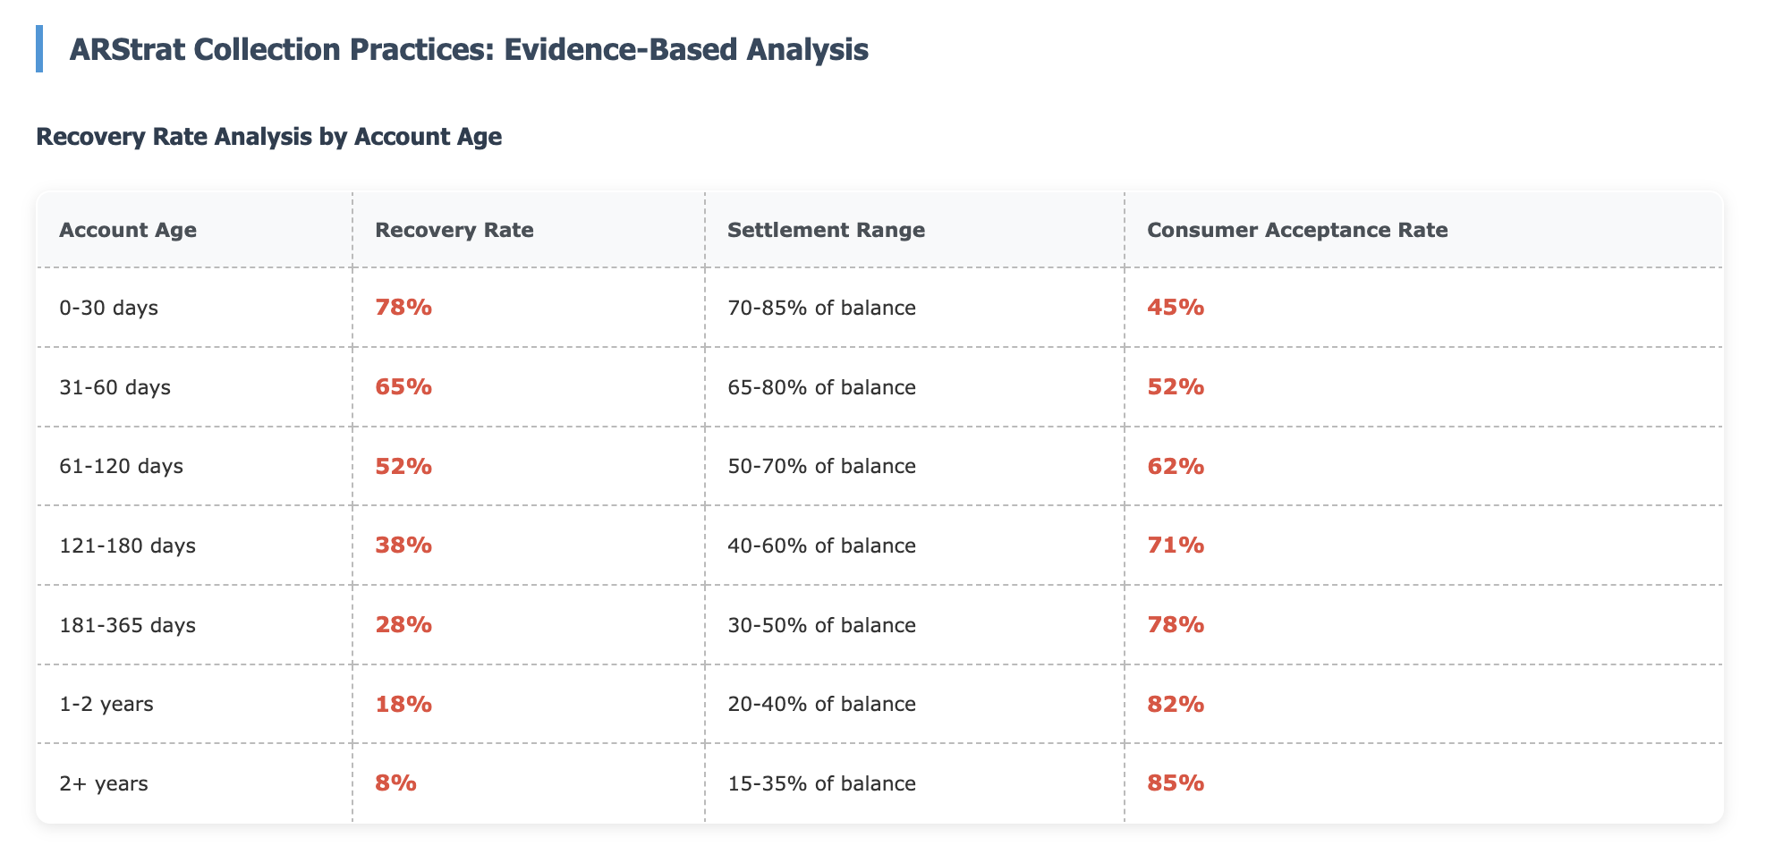Select the 31-60 days row label
The image size is (1766, 846).
[115, 387]
